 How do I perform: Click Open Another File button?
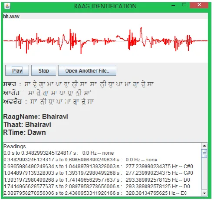(87, 70)
